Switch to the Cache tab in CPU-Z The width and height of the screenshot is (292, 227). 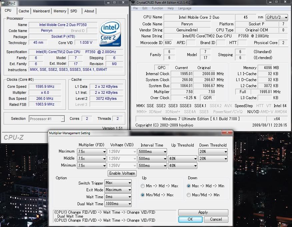pos(24,11)
